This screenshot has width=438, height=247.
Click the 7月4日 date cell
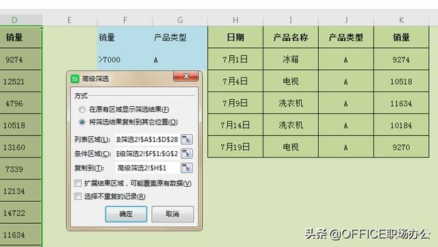[235, 81]
